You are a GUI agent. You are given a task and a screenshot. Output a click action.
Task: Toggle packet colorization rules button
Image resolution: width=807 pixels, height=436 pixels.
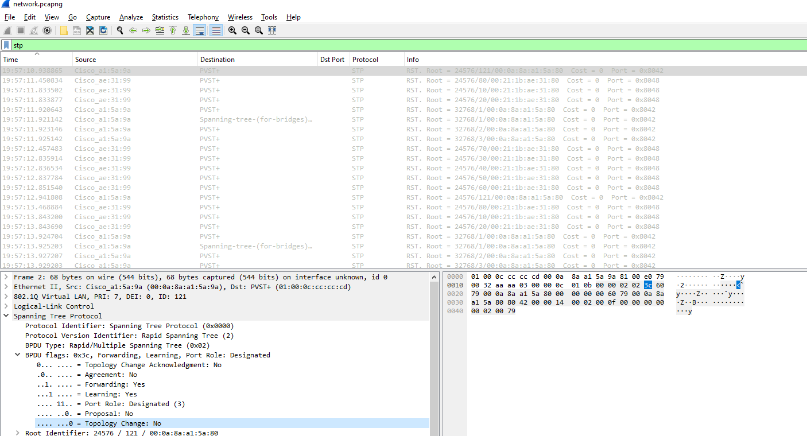216,30
